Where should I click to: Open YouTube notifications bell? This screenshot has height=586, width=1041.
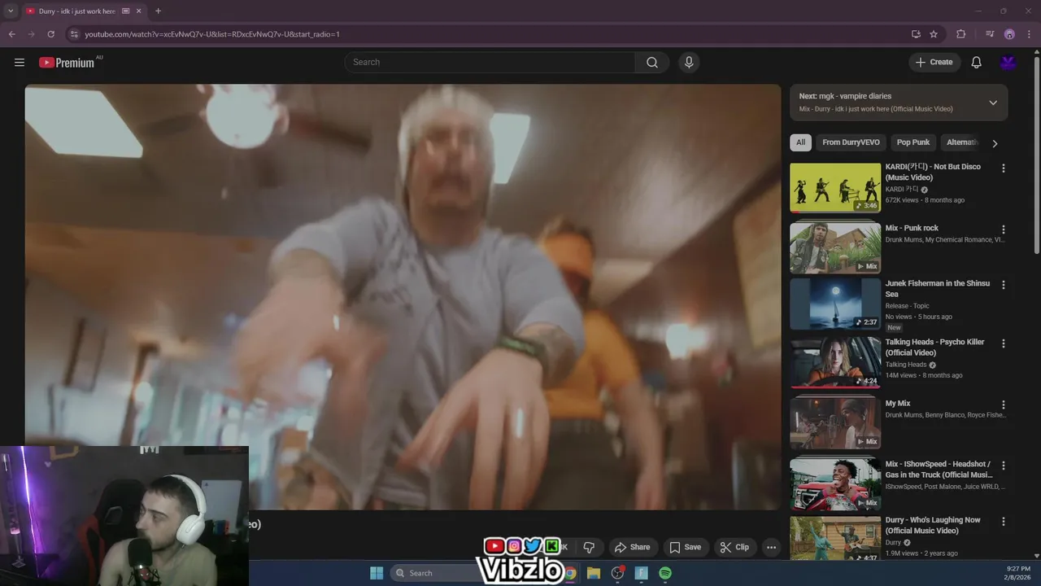(x=977, y=62)
